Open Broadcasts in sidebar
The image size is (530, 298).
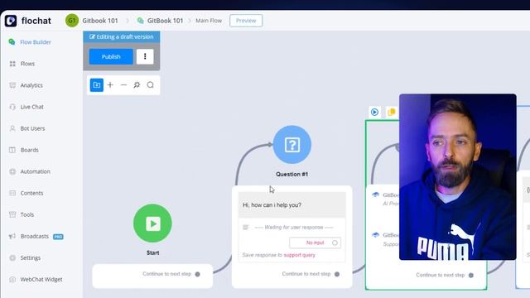35,237
